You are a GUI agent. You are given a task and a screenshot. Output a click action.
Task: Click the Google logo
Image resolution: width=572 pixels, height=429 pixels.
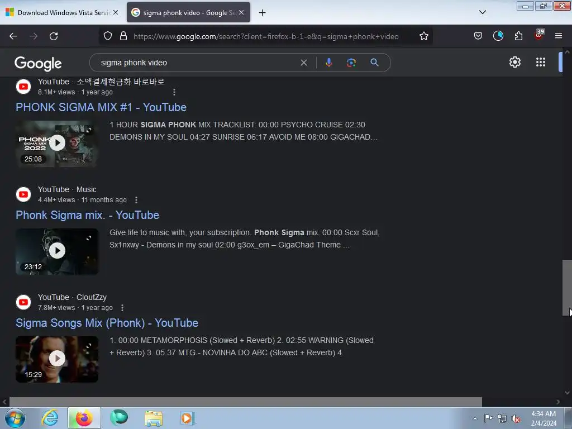[38, 64]
